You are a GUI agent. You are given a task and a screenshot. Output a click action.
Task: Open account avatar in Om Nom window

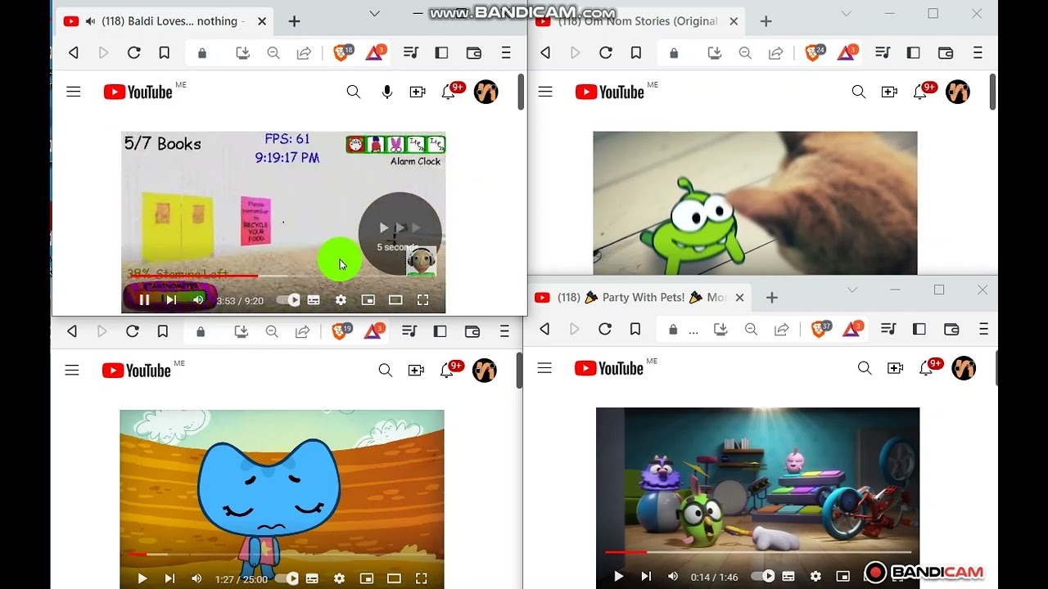pos(958,92)
